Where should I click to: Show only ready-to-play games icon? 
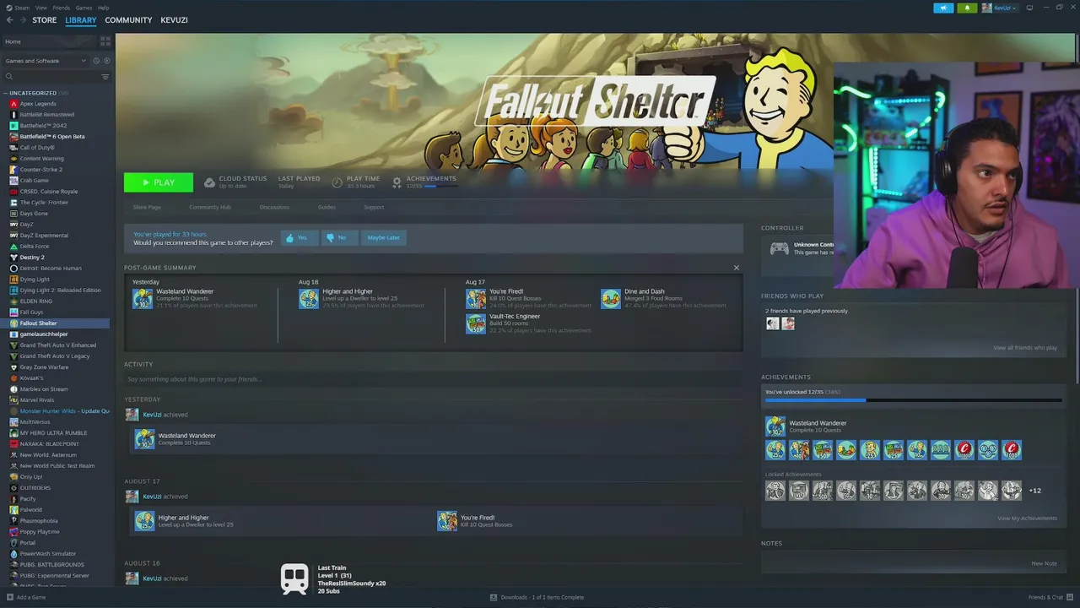point(106,61)
